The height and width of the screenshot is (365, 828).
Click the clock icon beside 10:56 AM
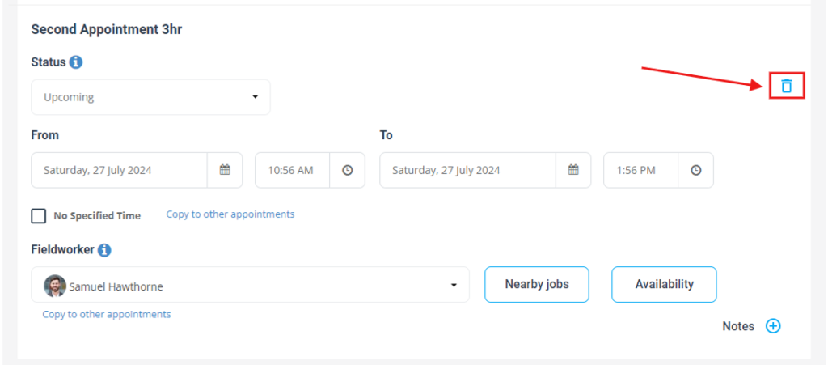pyautogui.click(x=348, y=170)
